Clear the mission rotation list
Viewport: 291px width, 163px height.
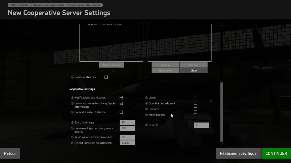[x=194, y=71]
